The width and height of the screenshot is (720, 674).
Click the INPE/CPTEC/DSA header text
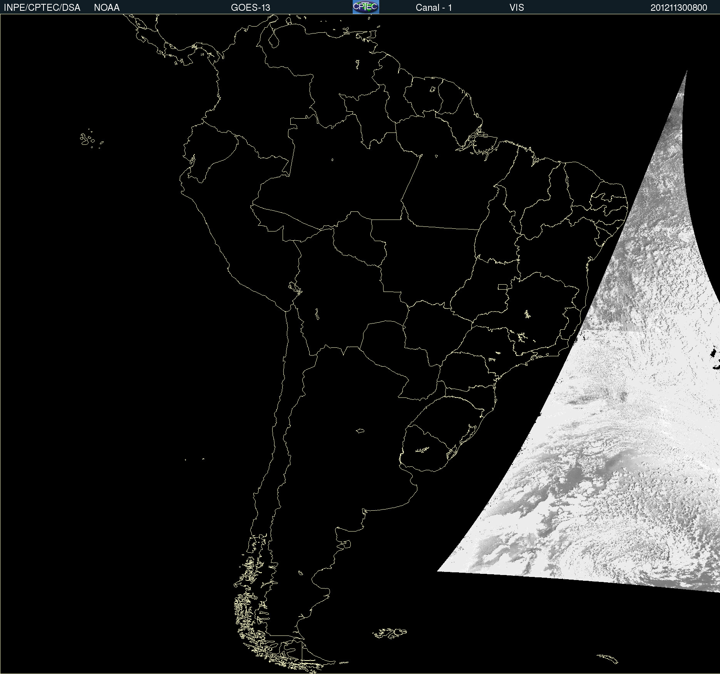coord(42,8)
